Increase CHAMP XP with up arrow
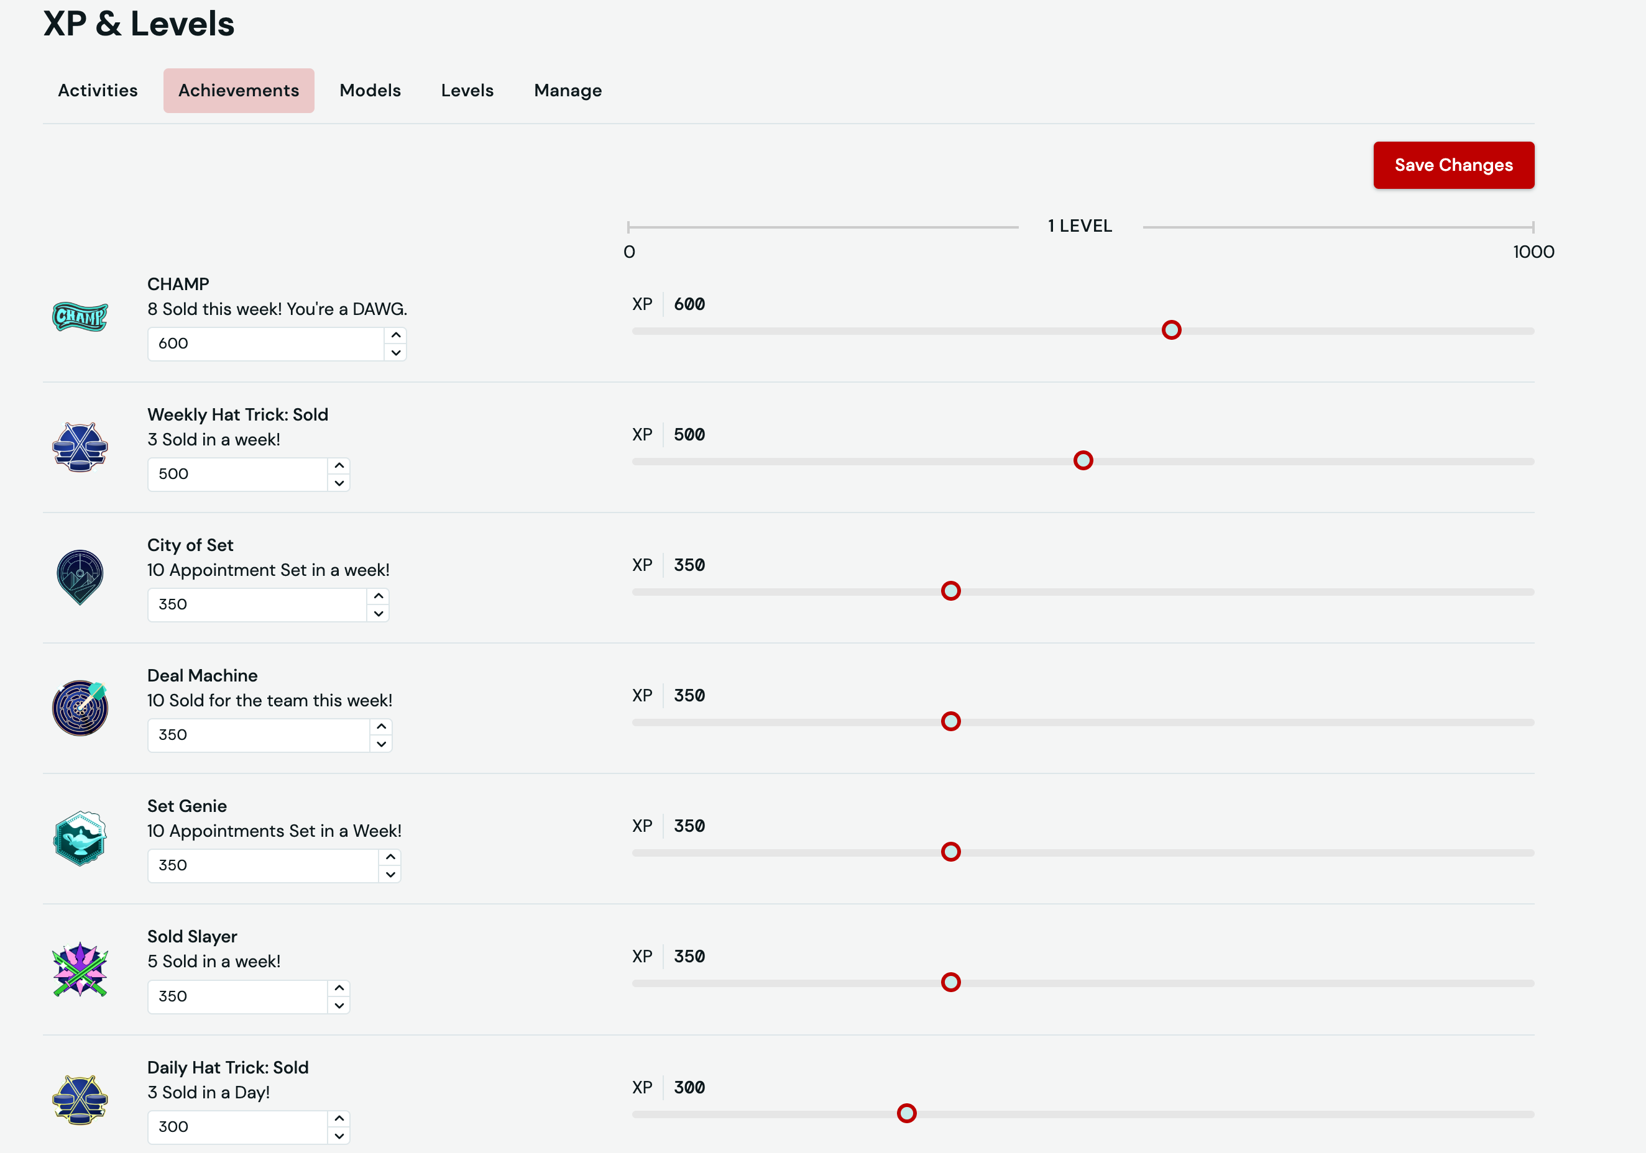Screen dimensions: 1646x1153 tap(396, 335)
